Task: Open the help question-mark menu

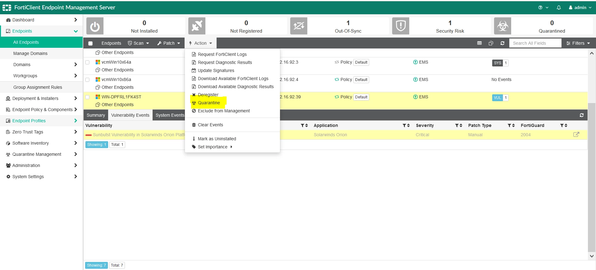Action: [543, 7]
